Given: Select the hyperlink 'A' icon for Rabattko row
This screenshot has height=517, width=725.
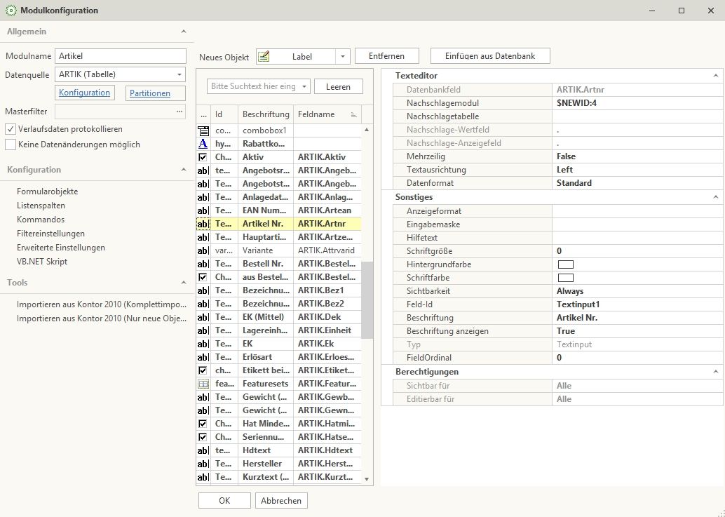Looking at the screenshot, I should (x=203, y=144).
